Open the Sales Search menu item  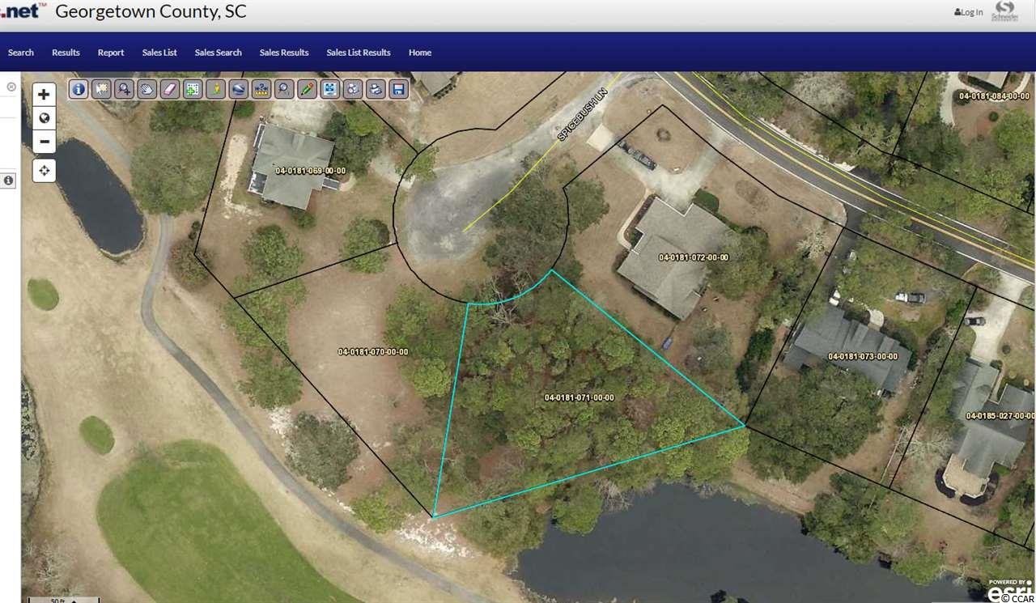coord(219,53)
